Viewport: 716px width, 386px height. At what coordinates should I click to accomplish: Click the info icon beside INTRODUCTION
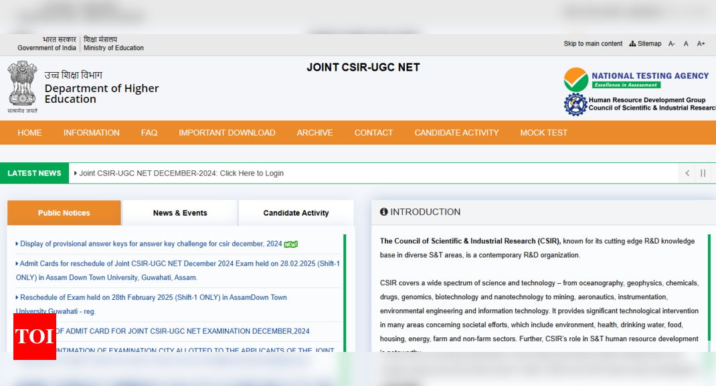click(383, 212)
